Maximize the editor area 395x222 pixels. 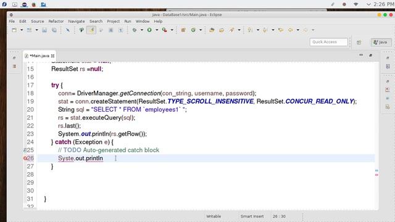[x=370, y=55]
